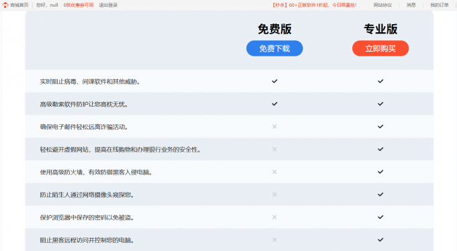Click free-version X mark for 轻松避开虚假网站 row
This screenshot has height=251, width=457.
coord(275,150)
